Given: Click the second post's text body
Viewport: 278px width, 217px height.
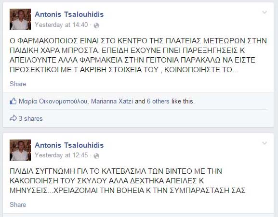Looking at the screenshot, I should [x=128, y=181].
